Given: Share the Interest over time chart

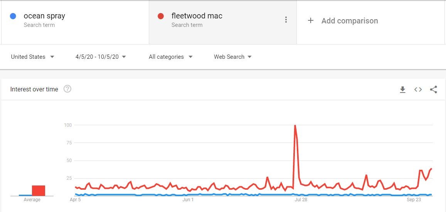Looking at the screenshot, I should point(433,89).
